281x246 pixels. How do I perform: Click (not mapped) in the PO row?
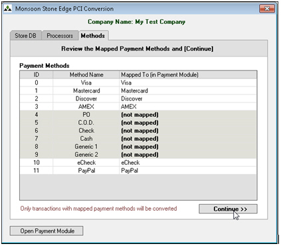(x=140, y=115)
